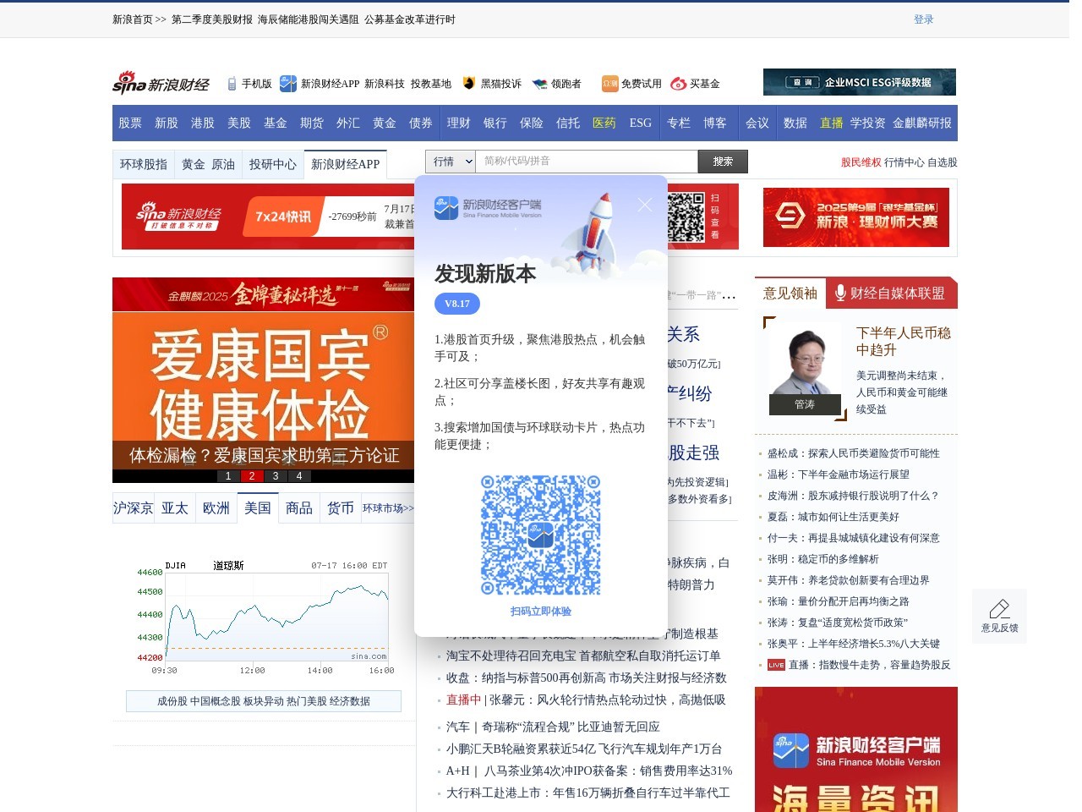Click the LIVE badge on the 直播 news item
The width and height of the screenshot is (1082, 812).
click(774, 665)
